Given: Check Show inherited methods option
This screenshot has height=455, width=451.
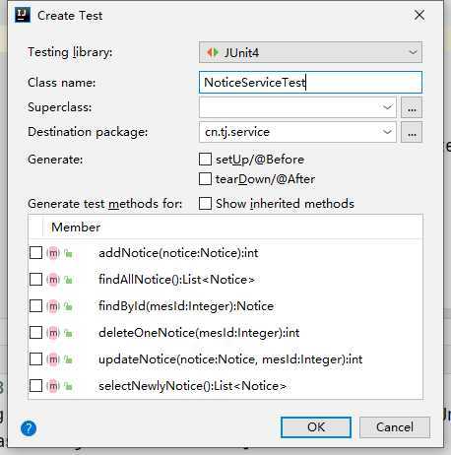Looking at the screenshot, I should click(205, 204).
